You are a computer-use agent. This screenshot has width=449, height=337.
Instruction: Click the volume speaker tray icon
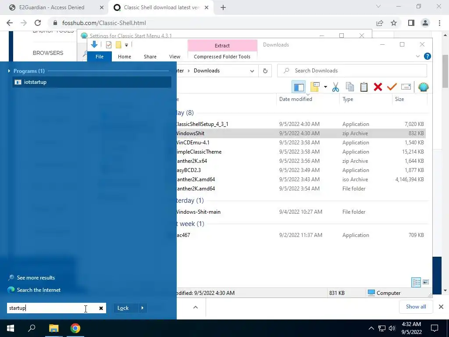(x=392, y=328)
